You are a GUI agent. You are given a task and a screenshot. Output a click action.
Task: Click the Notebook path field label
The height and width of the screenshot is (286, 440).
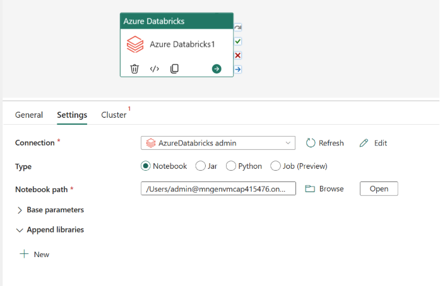(42, 190)
